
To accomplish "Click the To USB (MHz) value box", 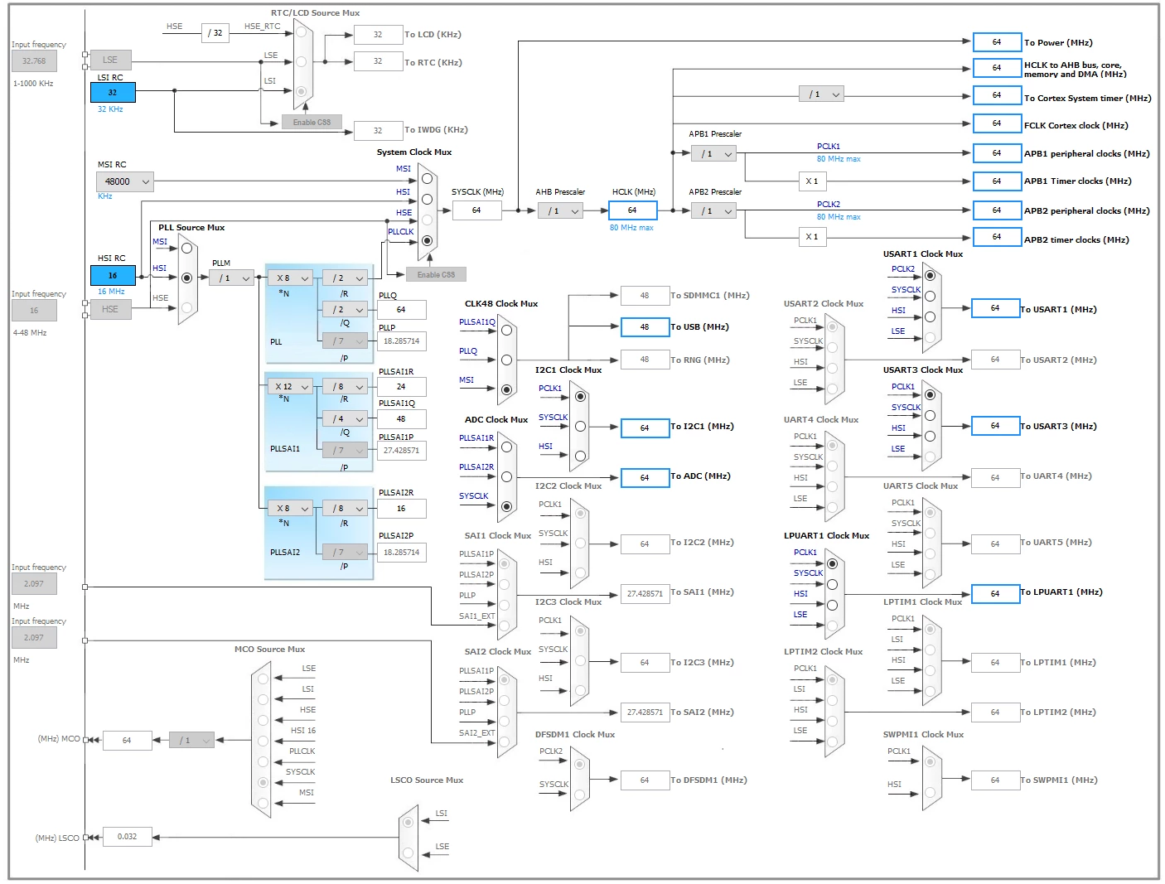I will coord(645,327).
